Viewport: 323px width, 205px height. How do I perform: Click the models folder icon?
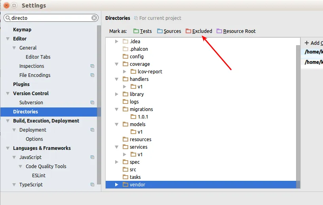pos(125,124)
